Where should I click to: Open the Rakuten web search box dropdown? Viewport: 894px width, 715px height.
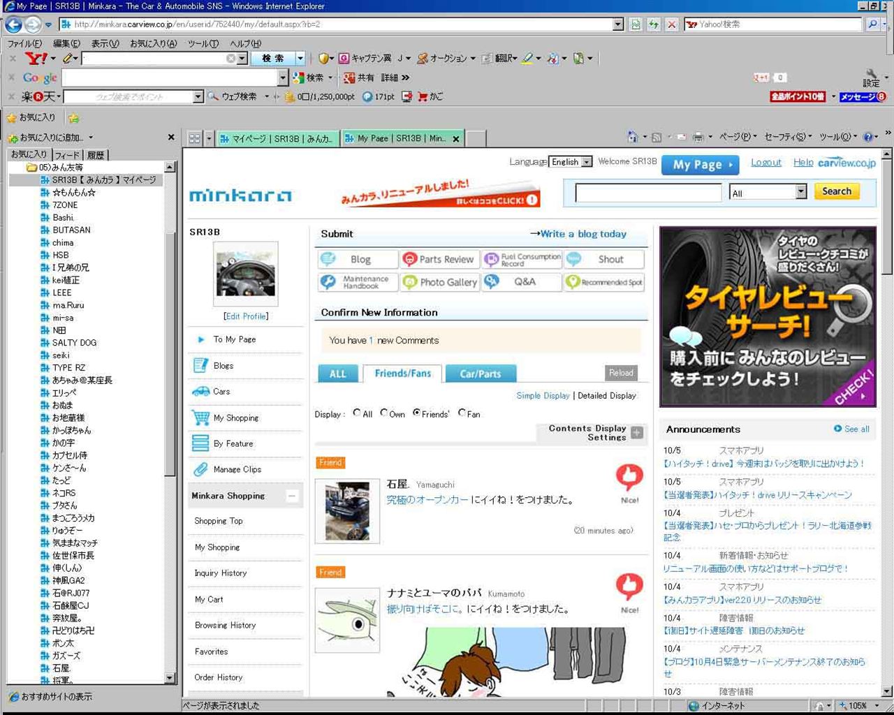pyautogui.click(x=198, y=96)
